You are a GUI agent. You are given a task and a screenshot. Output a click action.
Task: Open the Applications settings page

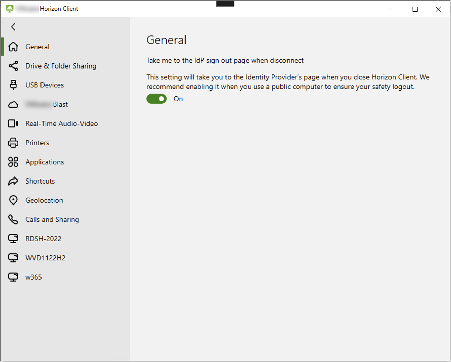66,162
